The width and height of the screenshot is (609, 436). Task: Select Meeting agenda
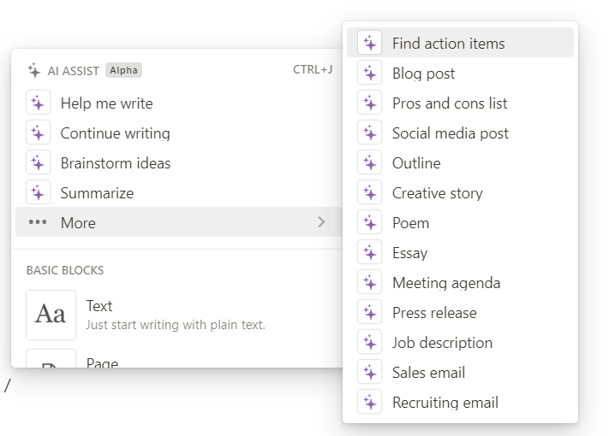pos(460,282)
